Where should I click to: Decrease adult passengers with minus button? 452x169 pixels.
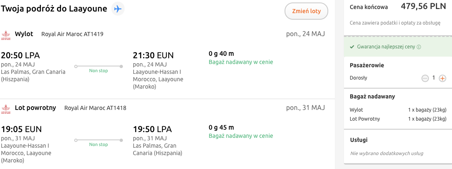click(x=425, y=78)
